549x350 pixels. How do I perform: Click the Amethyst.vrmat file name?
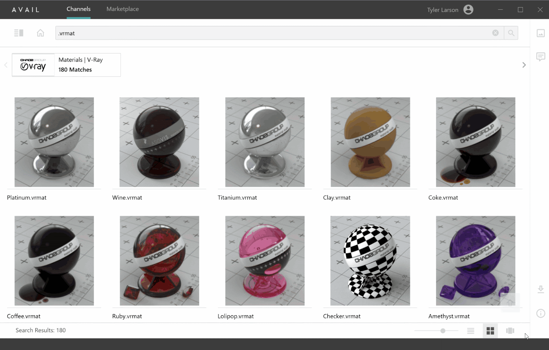[x=449, y=316]
